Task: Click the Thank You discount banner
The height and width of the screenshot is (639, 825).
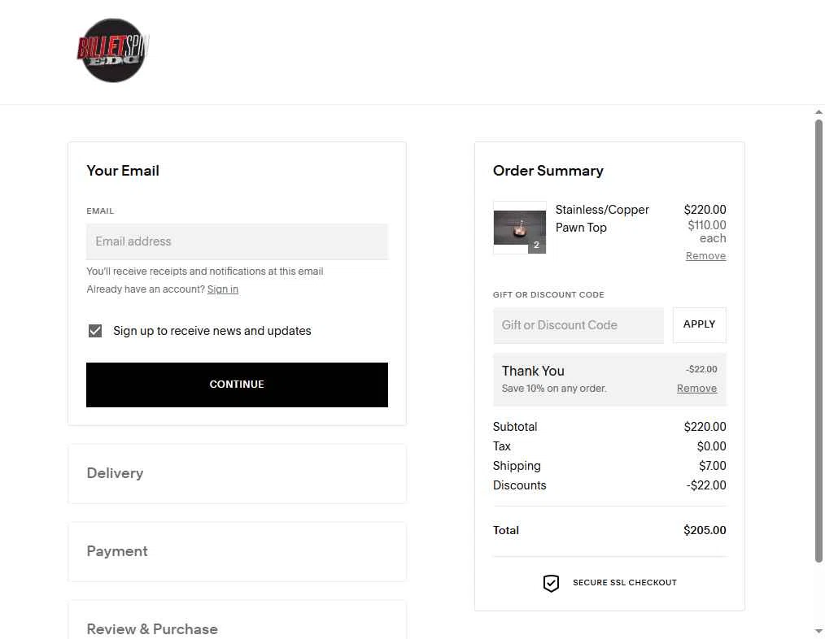Action: (609, 379)
